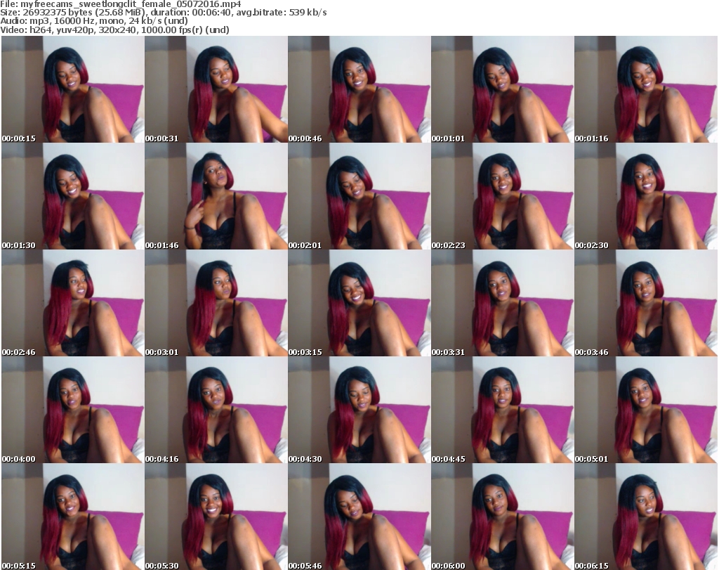
Task: Select the 00:02:30 thumbnail
Action: 646,196
